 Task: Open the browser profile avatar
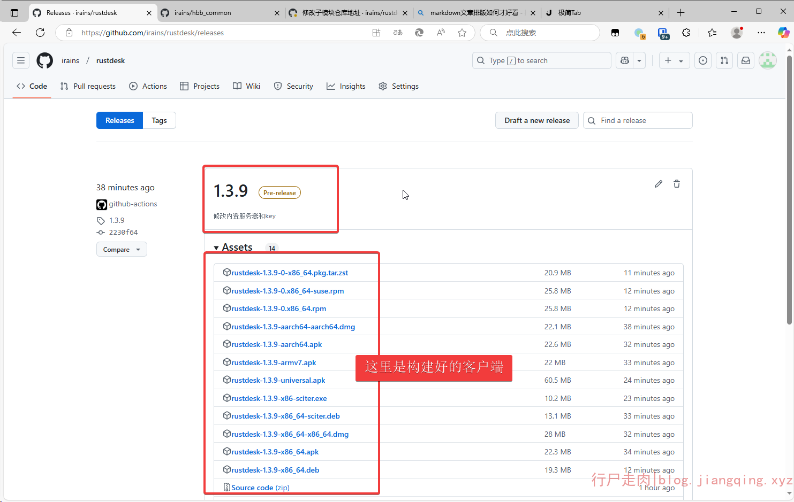(x=737, y=33)
